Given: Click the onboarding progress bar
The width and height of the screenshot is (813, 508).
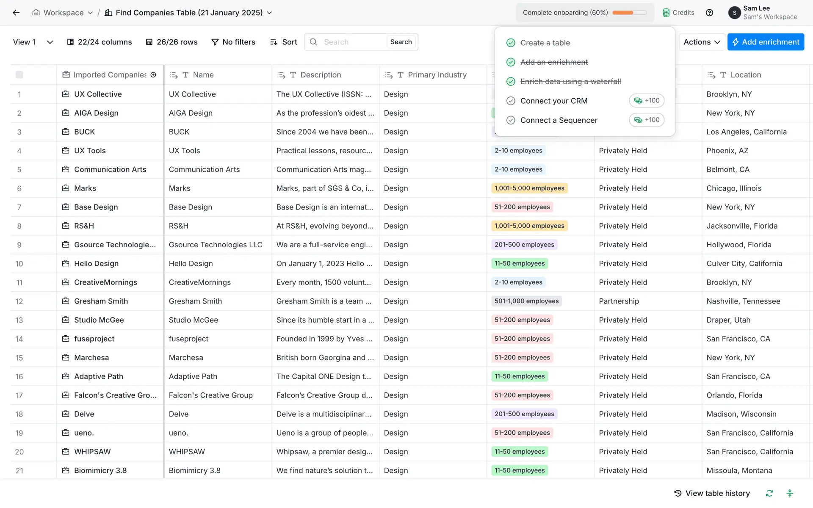Looking at the screenshot, I should [629, 13].
